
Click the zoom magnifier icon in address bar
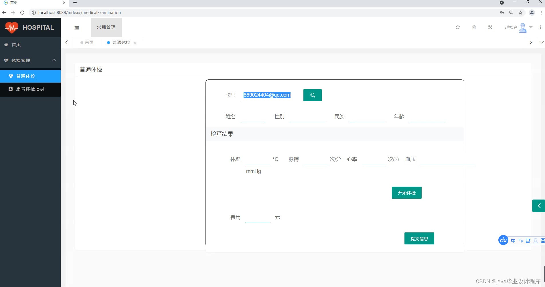[x=511, y=13]
